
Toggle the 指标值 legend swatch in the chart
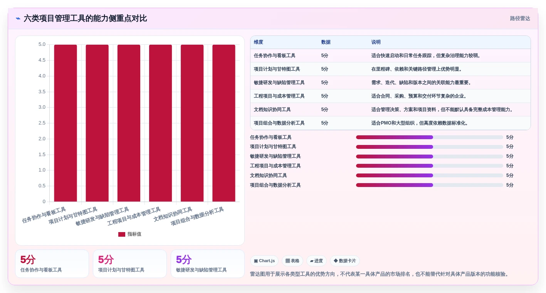pyautogui.click(x=122, y=234)
